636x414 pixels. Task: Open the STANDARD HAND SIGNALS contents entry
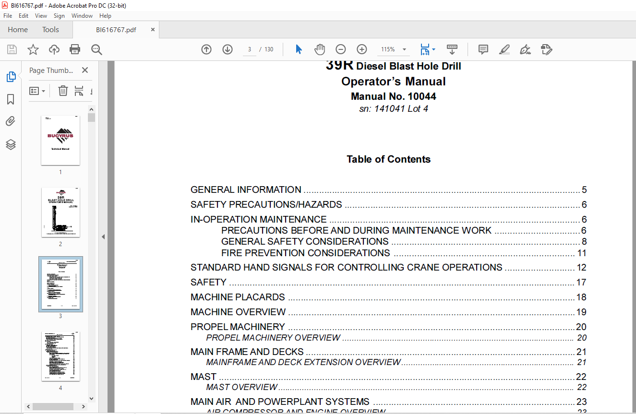coord(388,268)
